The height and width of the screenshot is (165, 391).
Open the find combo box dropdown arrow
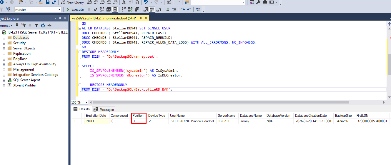[243, 2]
